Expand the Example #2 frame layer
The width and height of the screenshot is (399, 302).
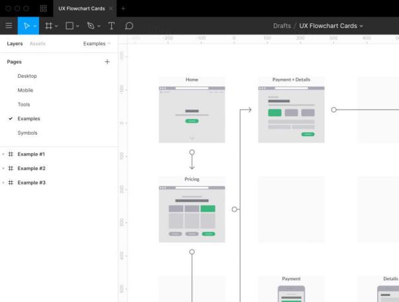pyautogui.click(x=3, y=169)
